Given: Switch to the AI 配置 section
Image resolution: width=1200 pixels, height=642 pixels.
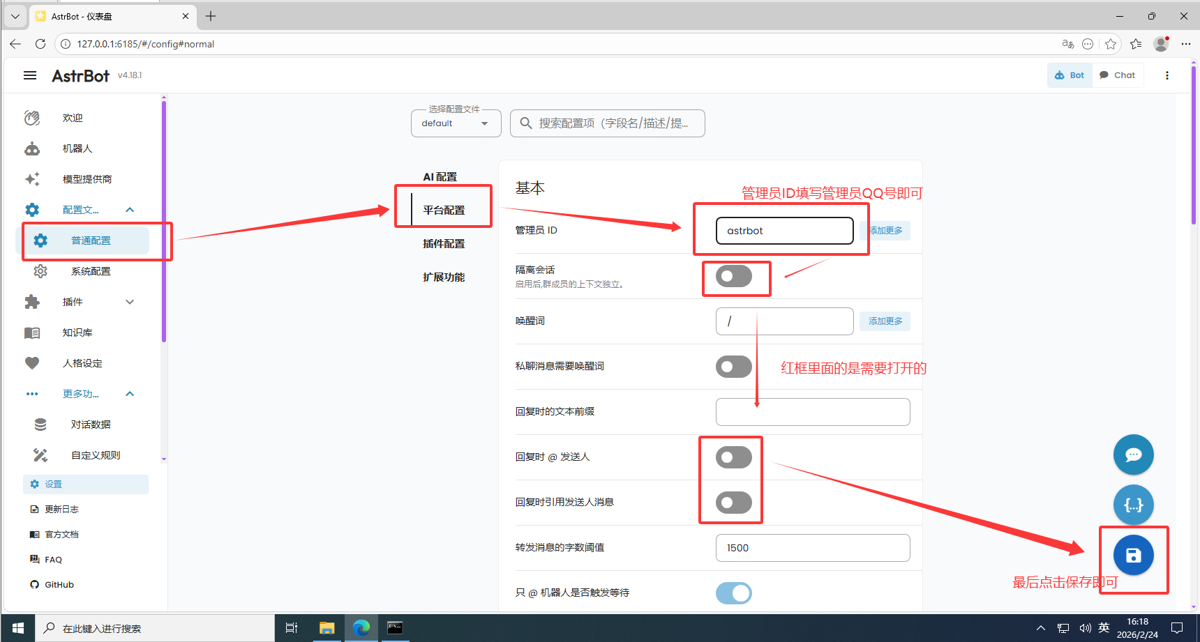Looking at the screenshot, I should [440, 177].
